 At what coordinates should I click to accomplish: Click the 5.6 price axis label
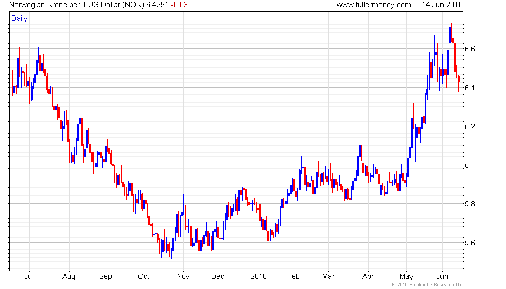(470, 243)
